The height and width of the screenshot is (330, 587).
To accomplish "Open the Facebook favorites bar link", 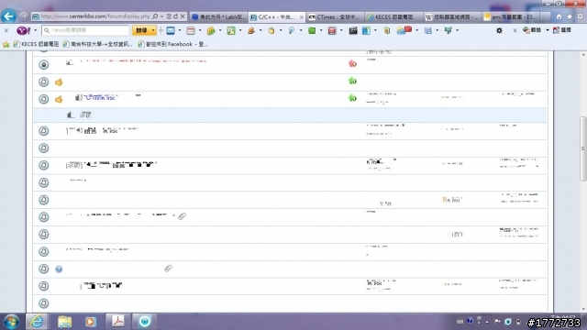I will (x=172, y=44).
